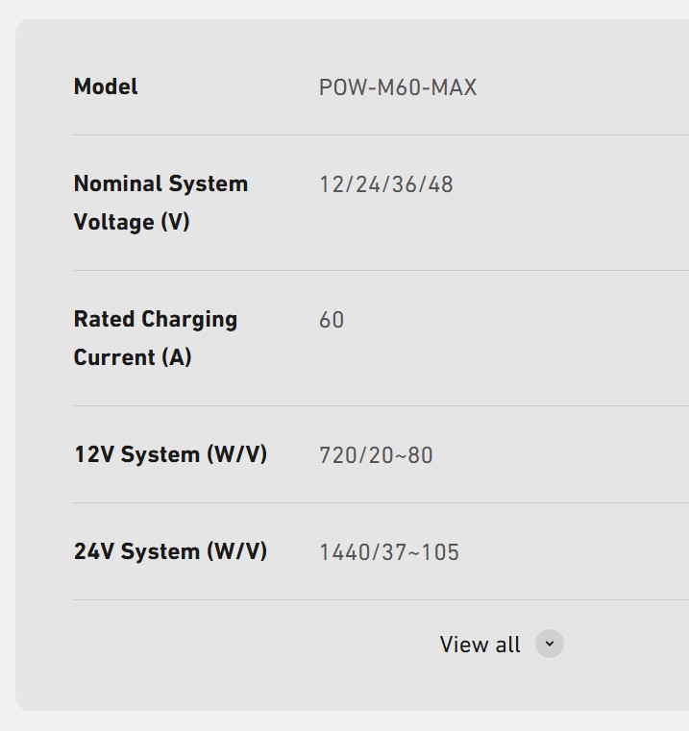Click the word Current in the third row
The width and height of the screenshot is (689, 731).
point(114,357)
